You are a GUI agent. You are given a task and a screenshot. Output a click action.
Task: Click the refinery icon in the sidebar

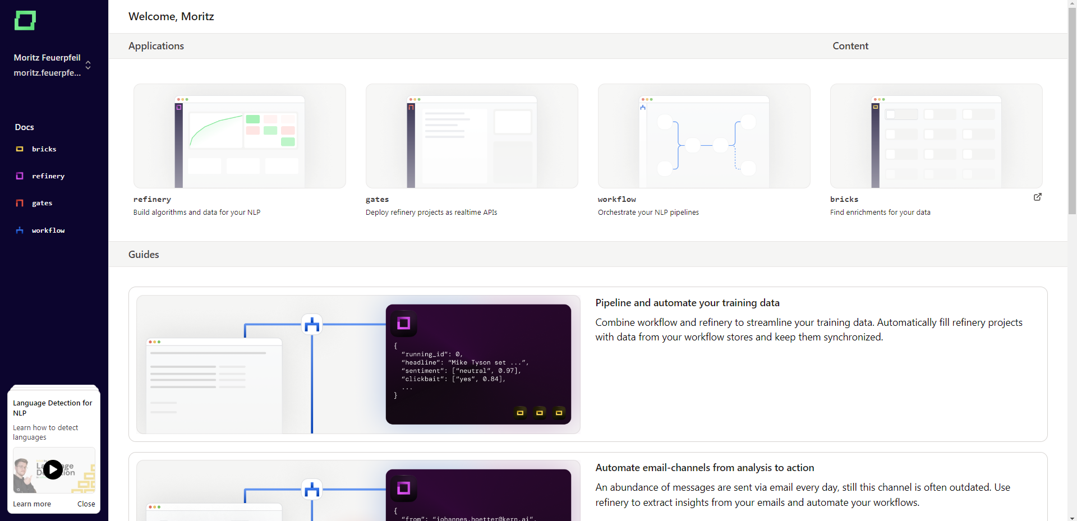tap(20, 176)
